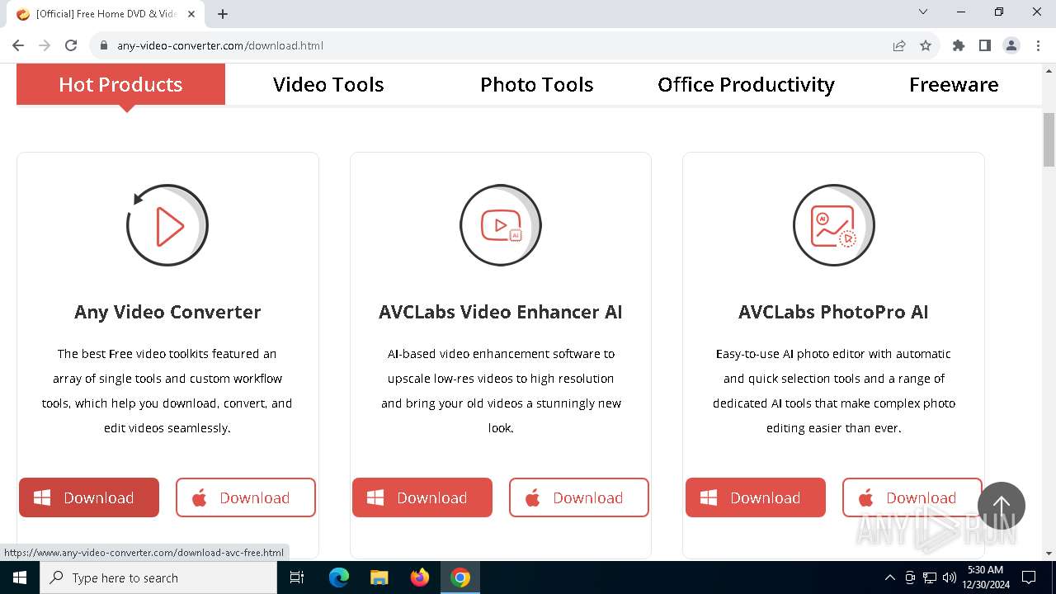
Task: Open the Chrome profile avatar
Action: point(1011,45)
